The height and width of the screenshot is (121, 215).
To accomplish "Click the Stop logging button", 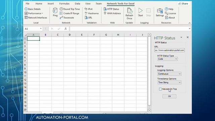I will tap(148, 12).
